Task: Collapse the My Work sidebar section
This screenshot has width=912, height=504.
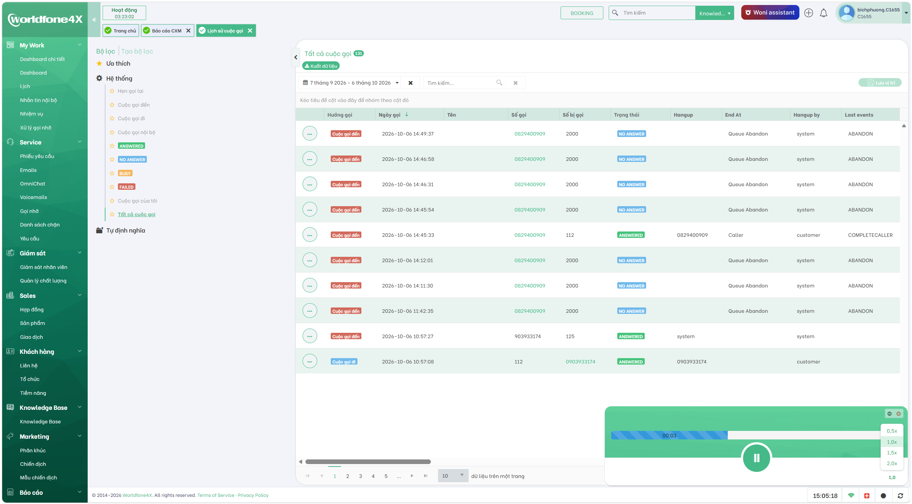Action: tap(79, 45)
